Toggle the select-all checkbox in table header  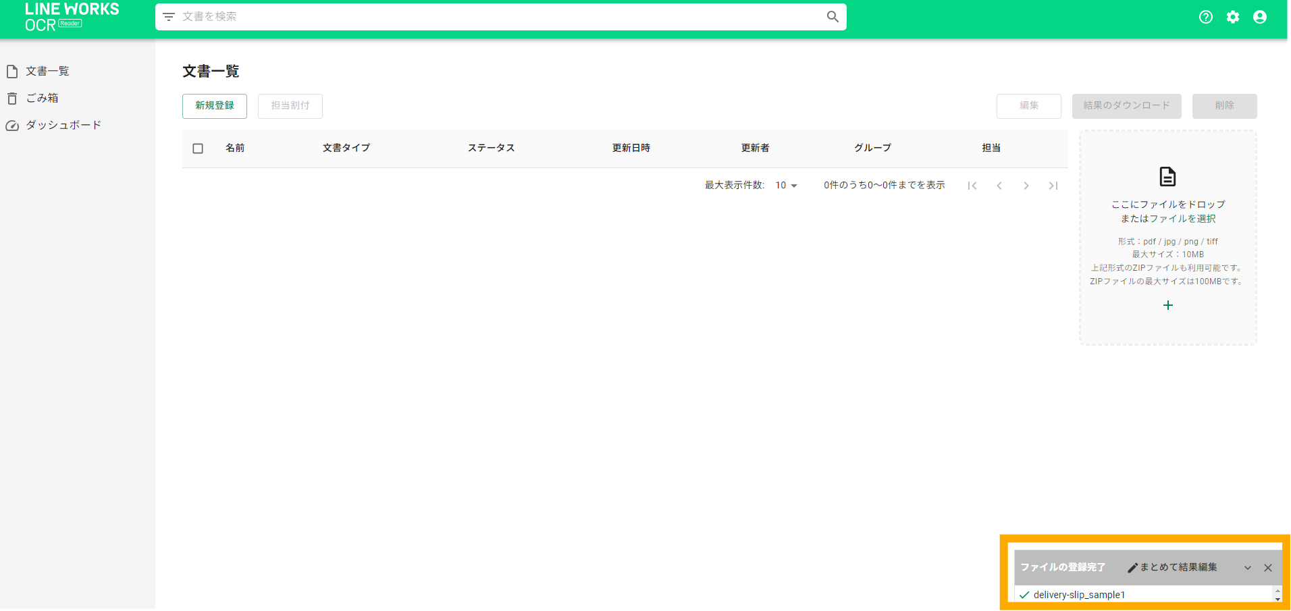(x=198, y=149)
